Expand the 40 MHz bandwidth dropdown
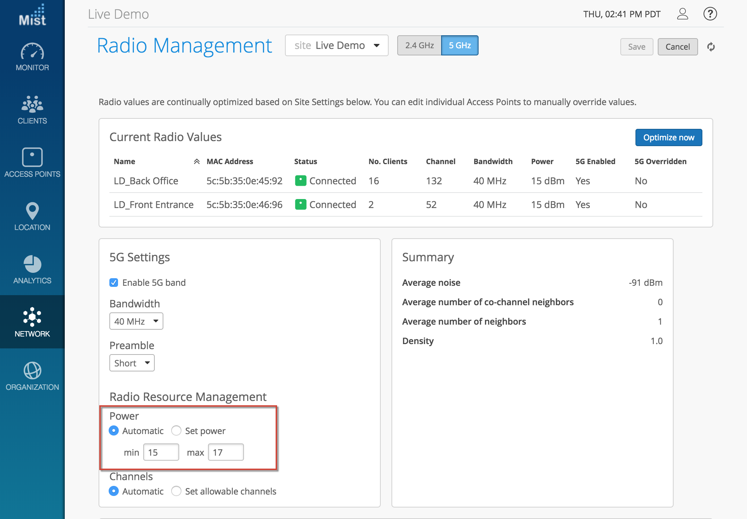Viewport: 747px width, 519px height. [x=136, y=321]
